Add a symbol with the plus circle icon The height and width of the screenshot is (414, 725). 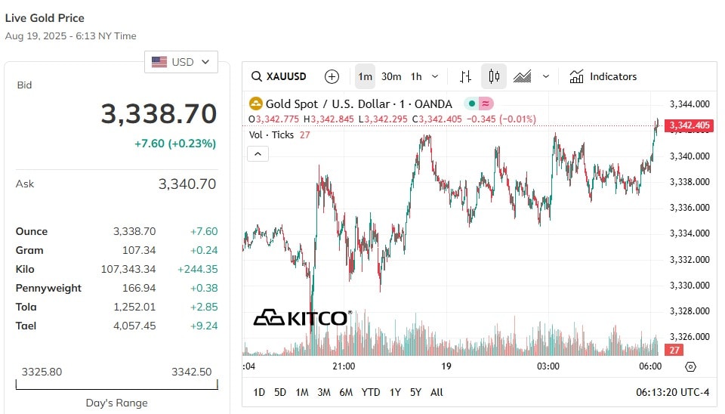[x=332, y=76]
